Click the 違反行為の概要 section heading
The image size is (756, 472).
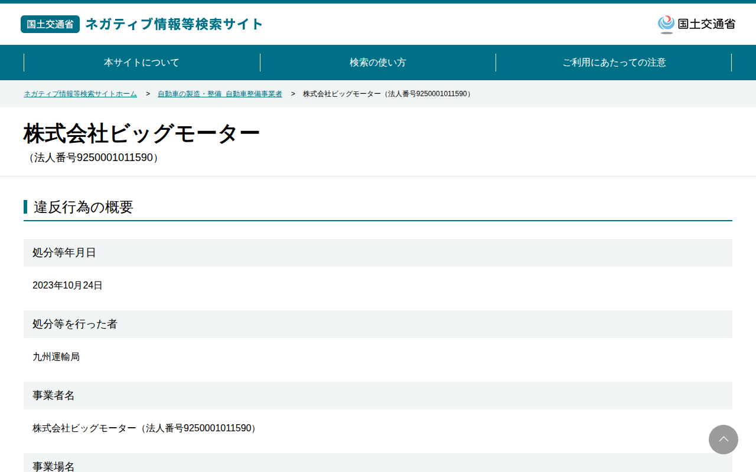(x=83, y=207)
